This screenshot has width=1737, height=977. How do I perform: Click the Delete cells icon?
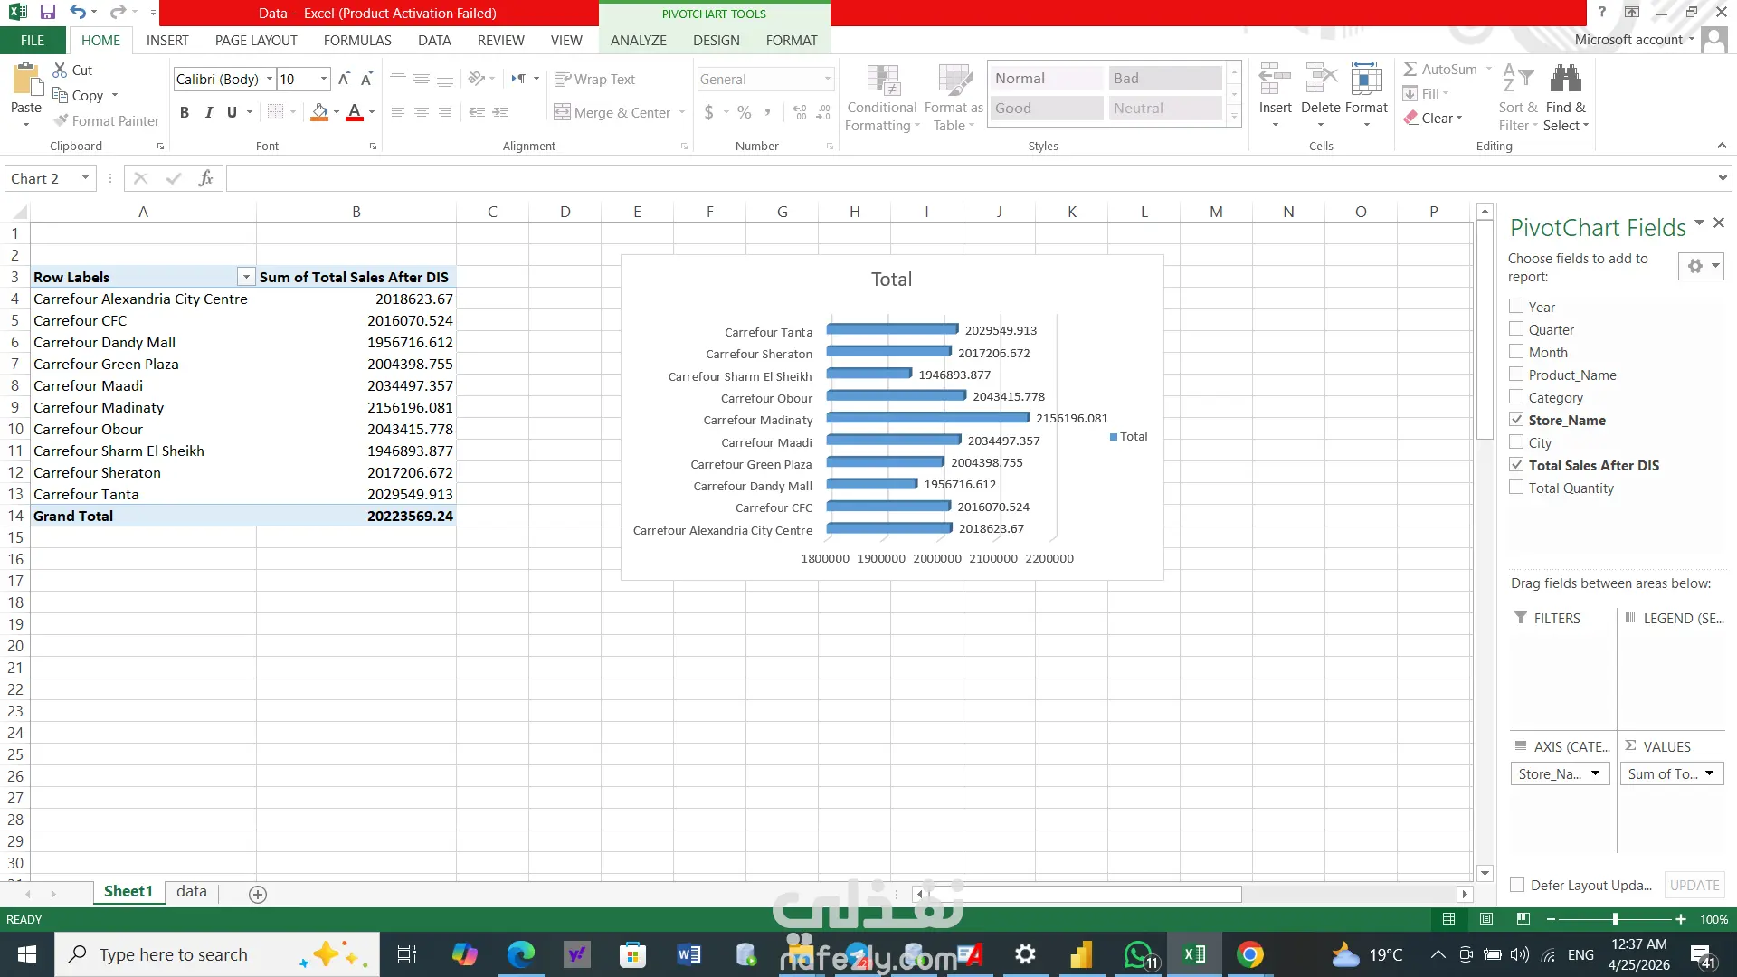pyautogui.click(x=1321, y=80)
